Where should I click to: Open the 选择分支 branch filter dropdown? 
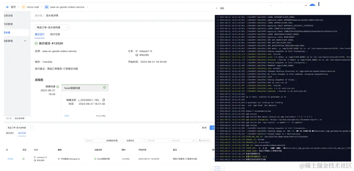[93, 141]
